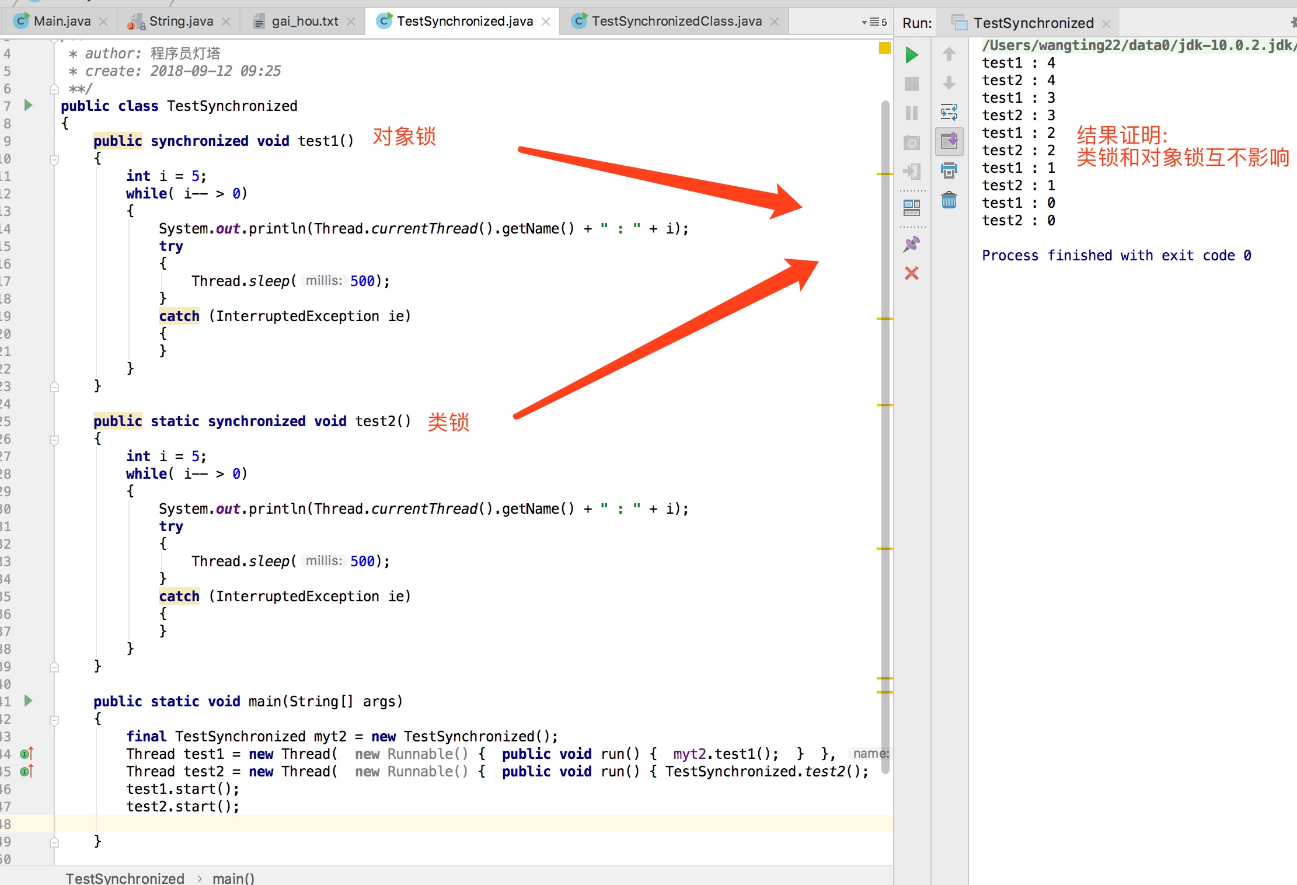Click main() in the breadcrumb bar
The image size is (1297, 885).
pos(233,878)
